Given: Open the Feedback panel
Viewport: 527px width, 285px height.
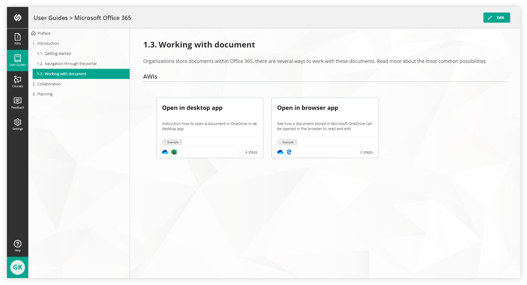Looking at the screenshot, I should pos(17,103).
